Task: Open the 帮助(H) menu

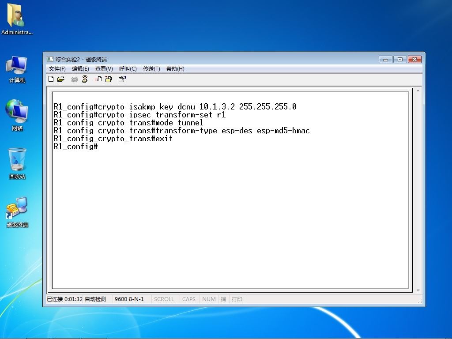Action: coord(175,68)
